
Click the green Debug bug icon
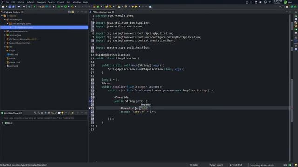[x=59, y=6]
